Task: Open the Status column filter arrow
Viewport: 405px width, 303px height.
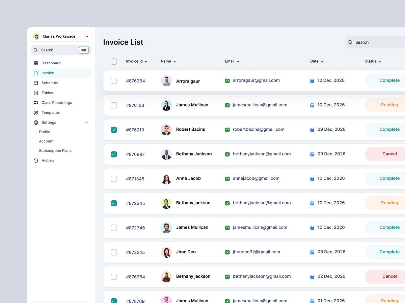Action: pos(380,62)
